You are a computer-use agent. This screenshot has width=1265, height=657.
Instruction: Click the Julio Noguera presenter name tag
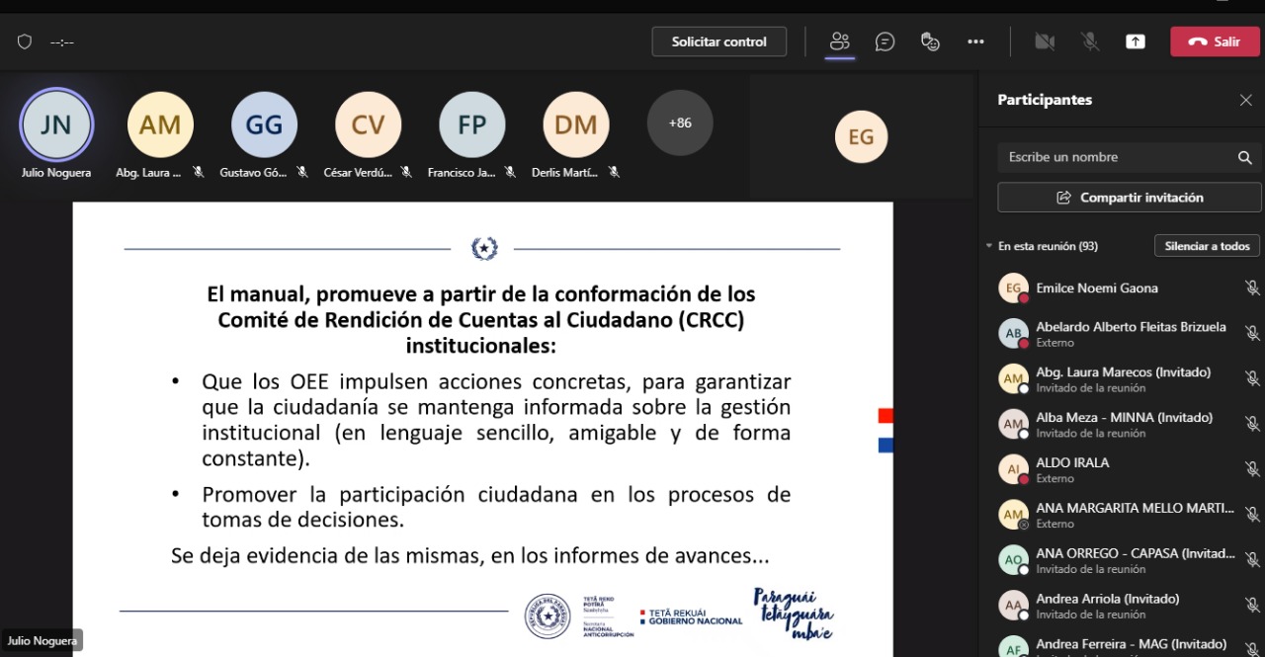click(42, 640)
